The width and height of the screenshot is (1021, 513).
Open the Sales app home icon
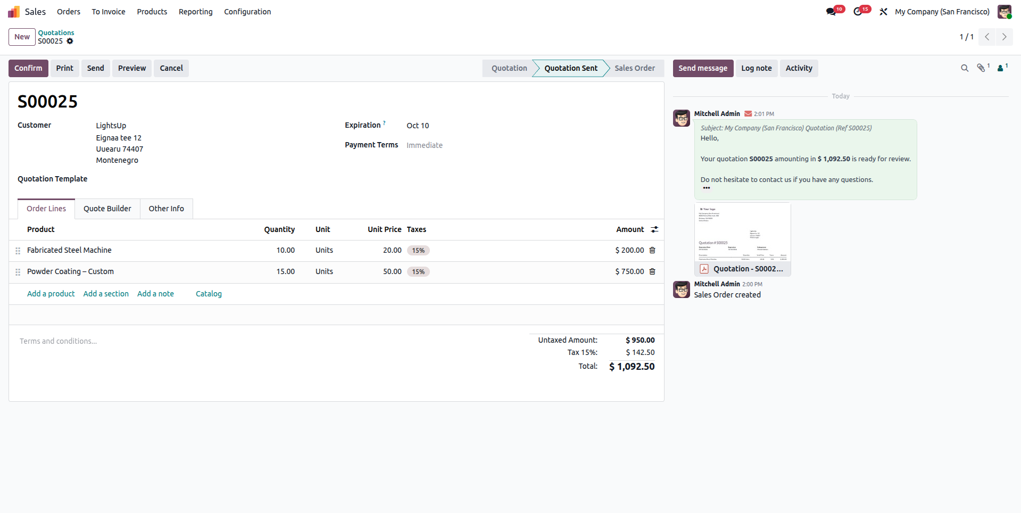click(14, 12)
